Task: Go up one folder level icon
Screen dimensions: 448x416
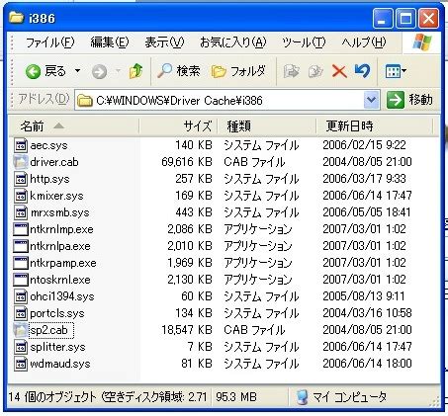Action: click(135, 71)
